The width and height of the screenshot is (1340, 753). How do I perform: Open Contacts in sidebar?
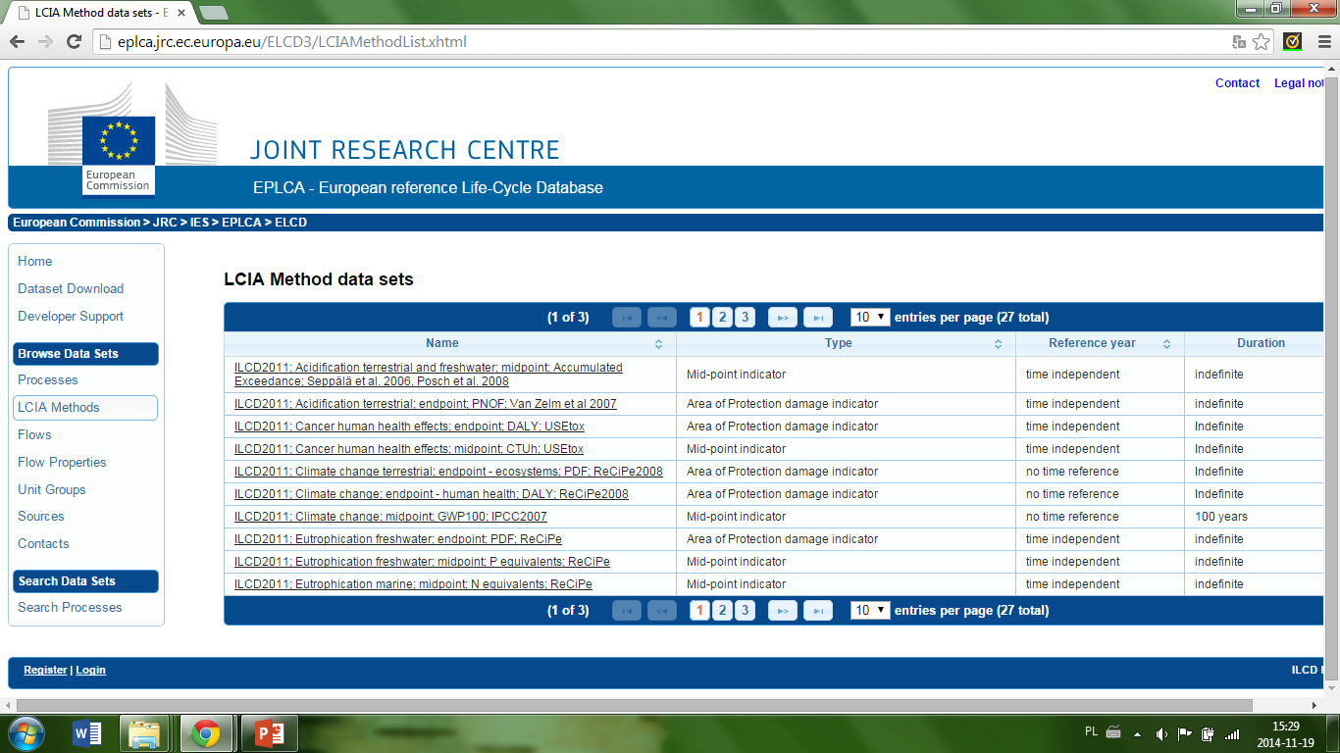(x=43, y=543)
